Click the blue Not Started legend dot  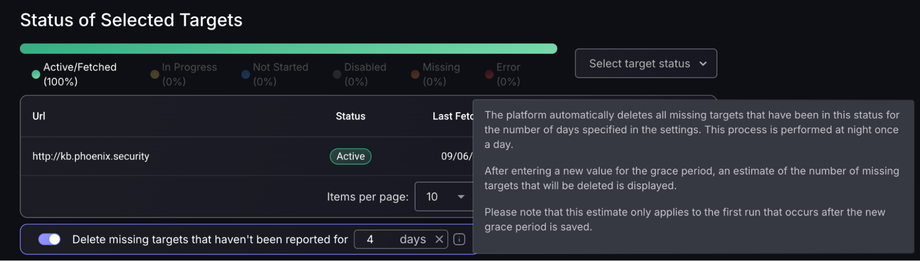(x=246, y=74)
